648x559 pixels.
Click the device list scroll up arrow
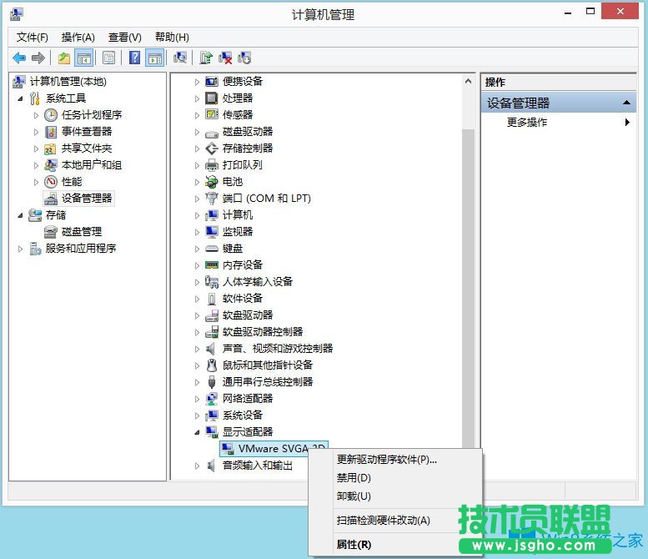click(468, 82)
